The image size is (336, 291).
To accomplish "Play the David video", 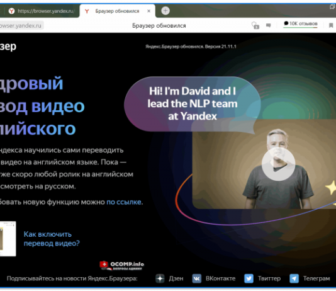I will (x=278, y=164).
